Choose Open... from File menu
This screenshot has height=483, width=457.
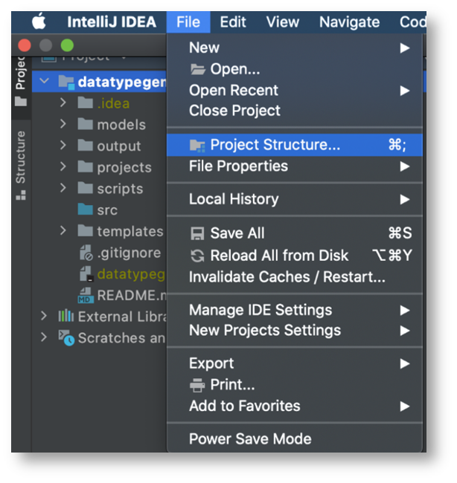pyautogui.click(x=295, y=69)
